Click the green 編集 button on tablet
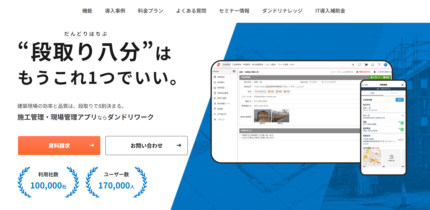430x210 pixels. (386, 77)
